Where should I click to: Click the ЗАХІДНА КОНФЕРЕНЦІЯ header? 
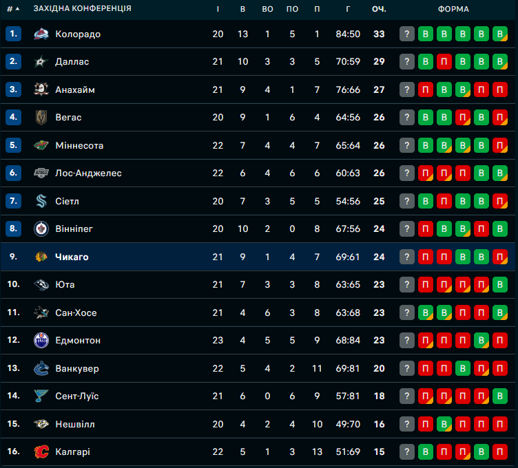click(82, 9)
